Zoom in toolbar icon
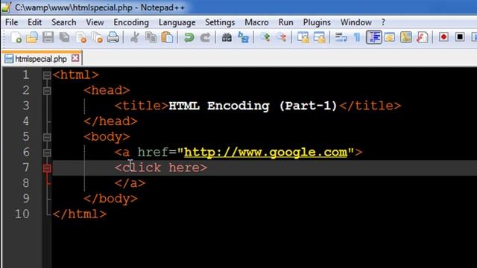Viewport: 477px width, 268px height. click(x=265, y=37)
